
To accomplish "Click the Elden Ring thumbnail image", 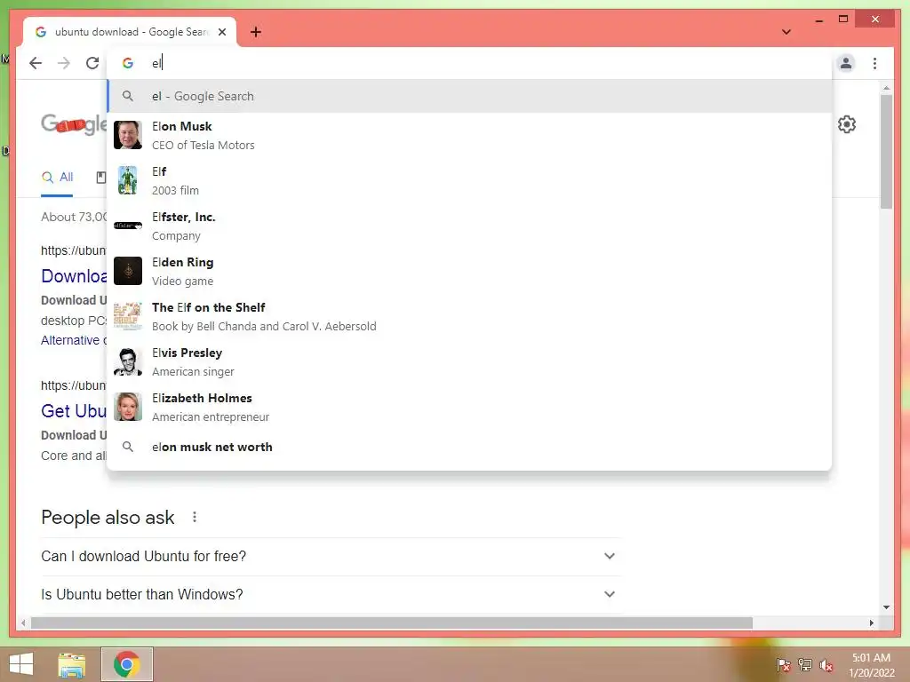I will tap(128, 271).
